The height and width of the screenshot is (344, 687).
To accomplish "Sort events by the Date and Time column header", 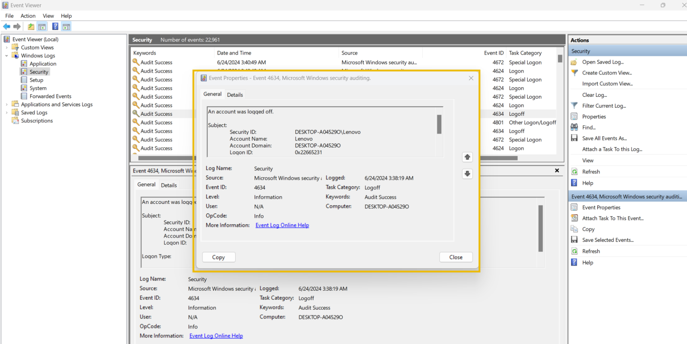I will pos(276,53).
